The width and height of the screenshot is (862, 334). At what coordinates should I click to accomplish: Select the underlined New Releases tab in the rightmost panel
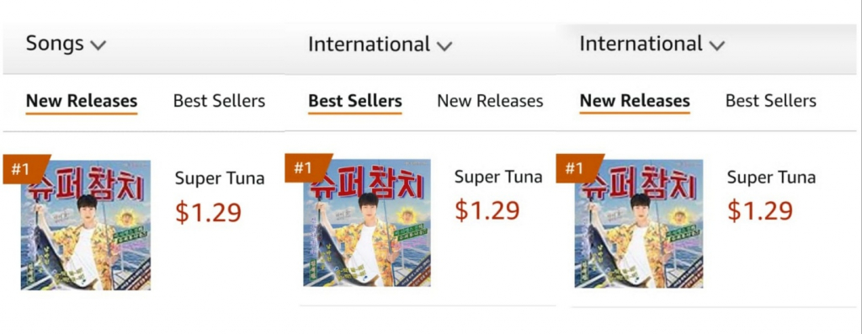pyautogui.click(x=635, y=101)
